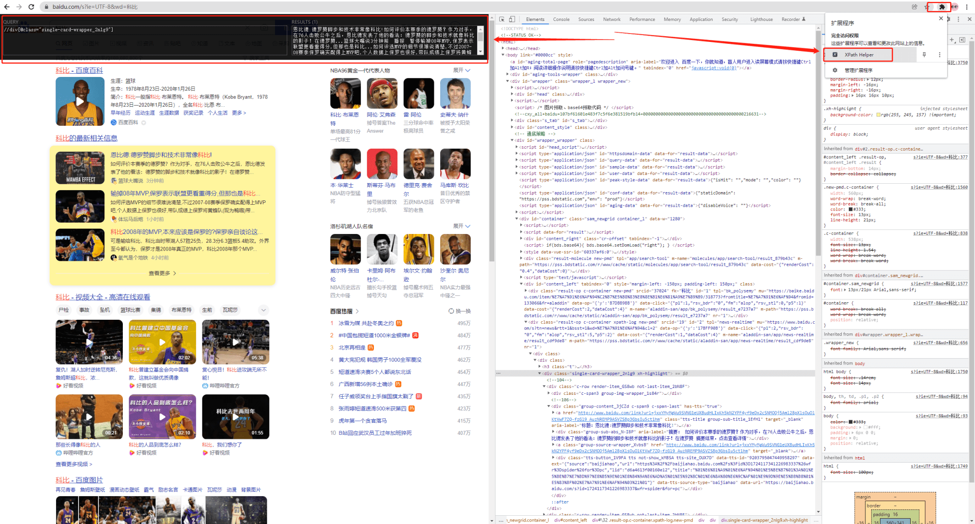Click the rgb(255, 245, 157) background swatch

click(x=878, y=115)
